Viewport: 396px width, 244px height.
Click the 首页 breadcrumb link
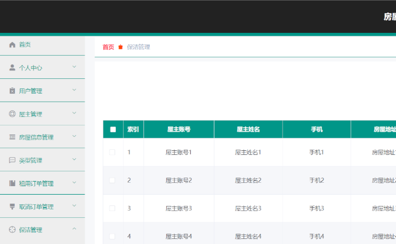(x=108, y=47)
